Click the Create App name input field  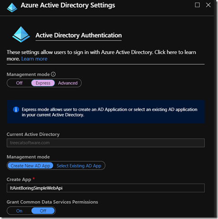(x=106, y=188)
